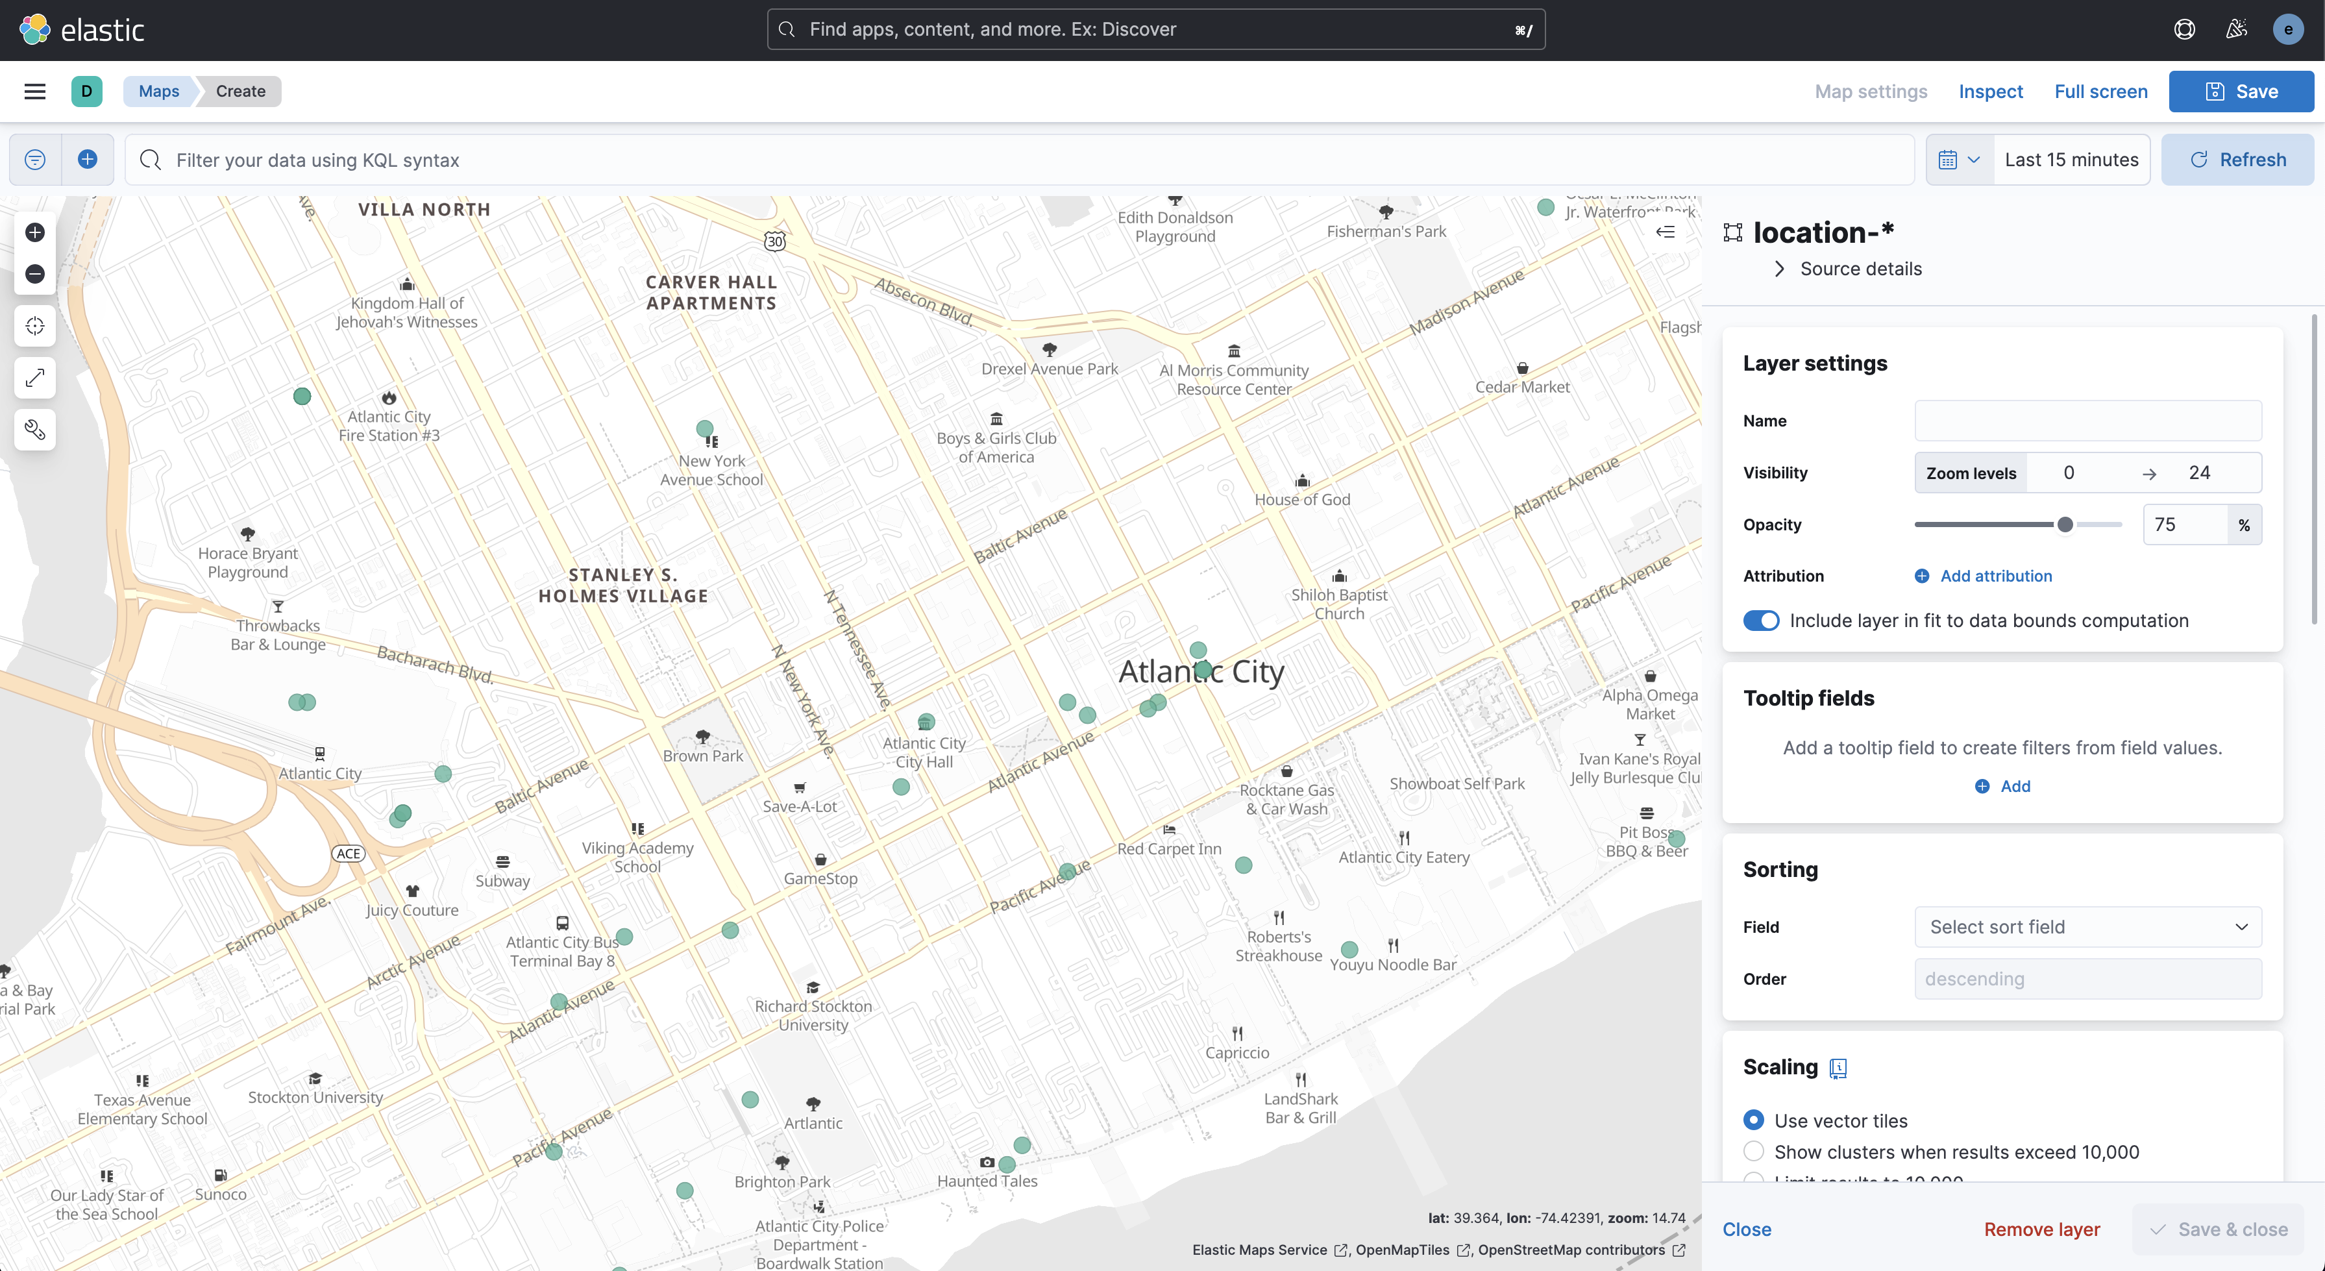Viewport: 2325px width, 1271px height.
Task: Open the Scaling documentation icon
Action: (x=1838, y=1068)
